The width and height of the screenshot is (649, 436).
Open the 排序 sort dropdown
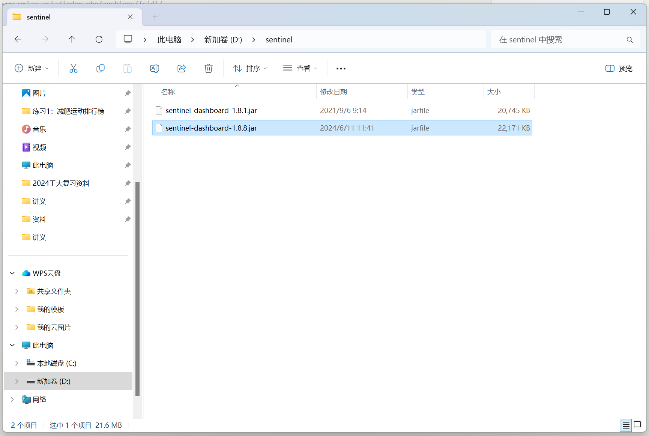(x=250, y=68)
